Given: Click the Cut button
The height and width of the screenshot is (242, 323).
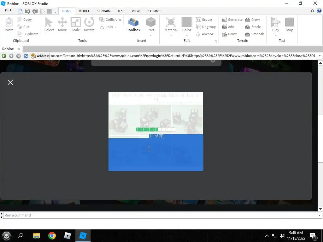Looking at the screenshot, I should (23, 27).
